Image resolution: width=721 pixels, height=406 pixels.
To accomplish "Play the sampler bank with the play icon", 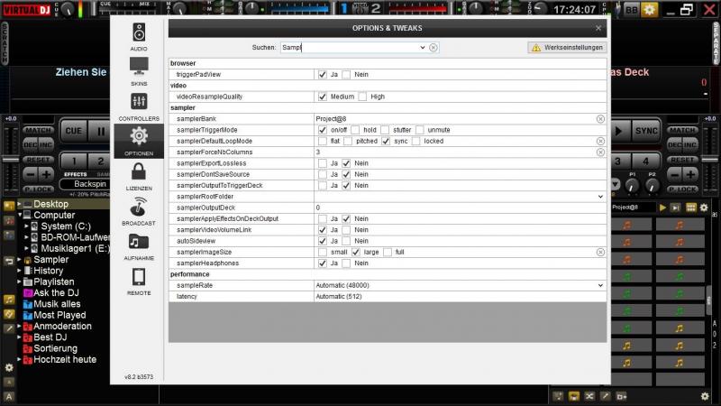I will [x=662, y=208].
